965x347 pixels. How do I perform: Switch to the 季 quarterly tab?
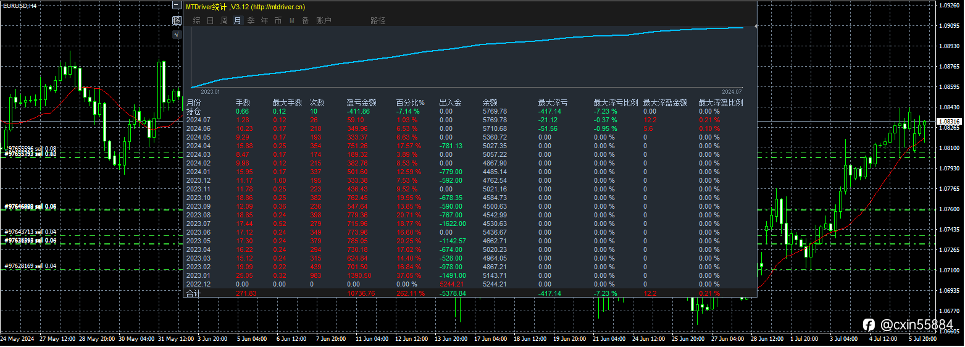pos(251,20)
